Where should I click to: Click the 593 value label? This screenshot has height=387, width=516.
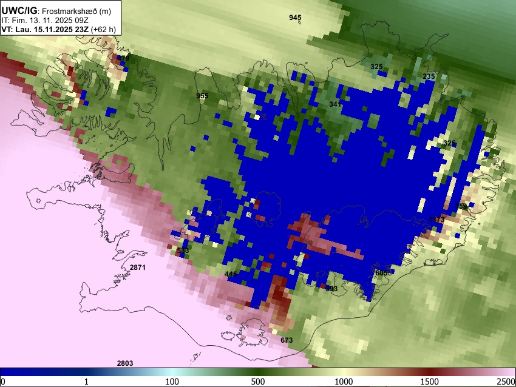(331, 289)
